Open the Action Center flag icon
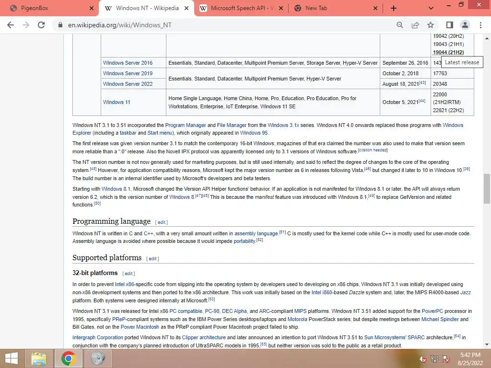The height and width of the screenshot is (368, 491). click(446, 359)
